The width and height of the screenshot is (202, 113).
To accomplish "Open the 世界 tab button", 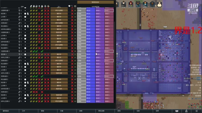I will [162, 111].
